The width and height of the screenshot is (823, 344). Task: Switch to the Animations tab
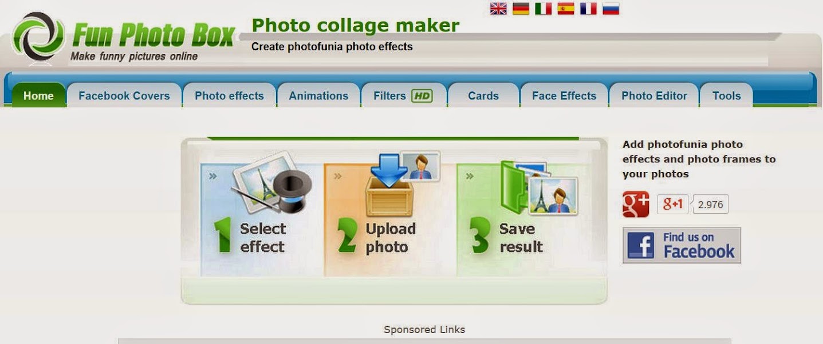click(318, 95)
